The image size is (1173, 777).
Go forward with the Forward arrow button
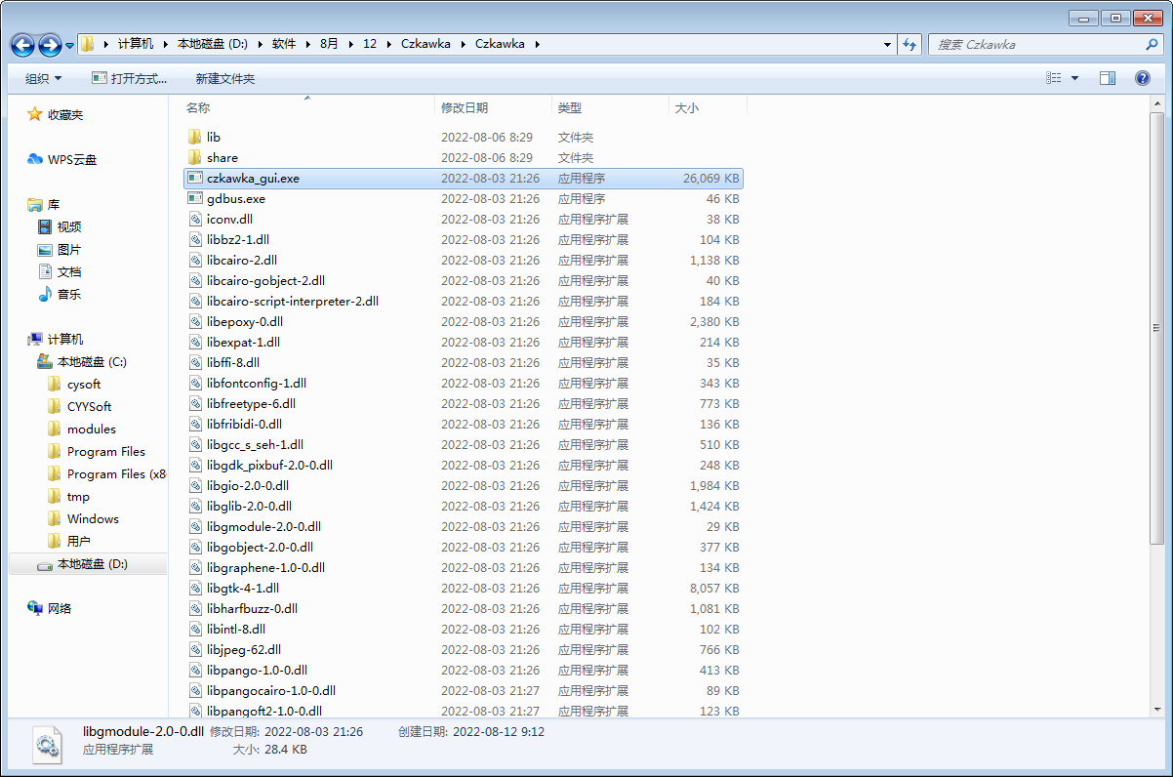coord(49,45)
